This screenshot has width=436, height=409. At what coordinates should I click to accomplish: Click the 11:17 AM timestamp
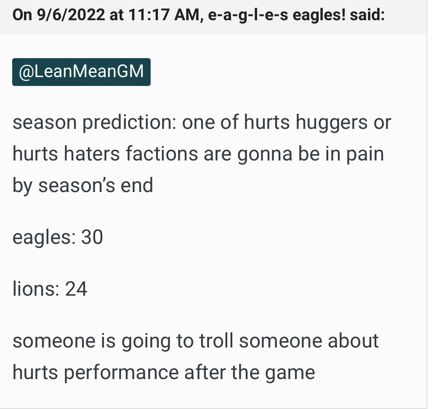click(x=164, y=15)
